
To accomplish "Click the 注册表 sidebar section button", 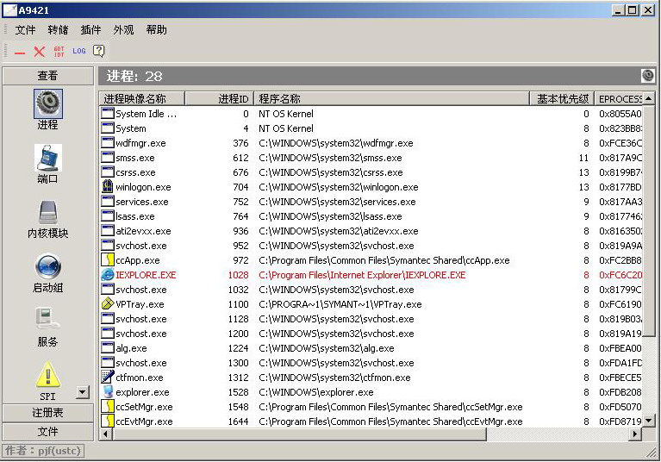I will (x=48, y=413).
